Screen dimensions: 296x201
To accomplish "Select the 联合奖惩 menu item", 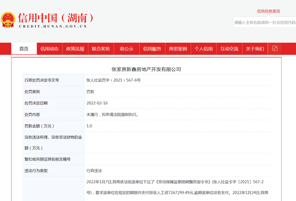I will click(101, 49).
